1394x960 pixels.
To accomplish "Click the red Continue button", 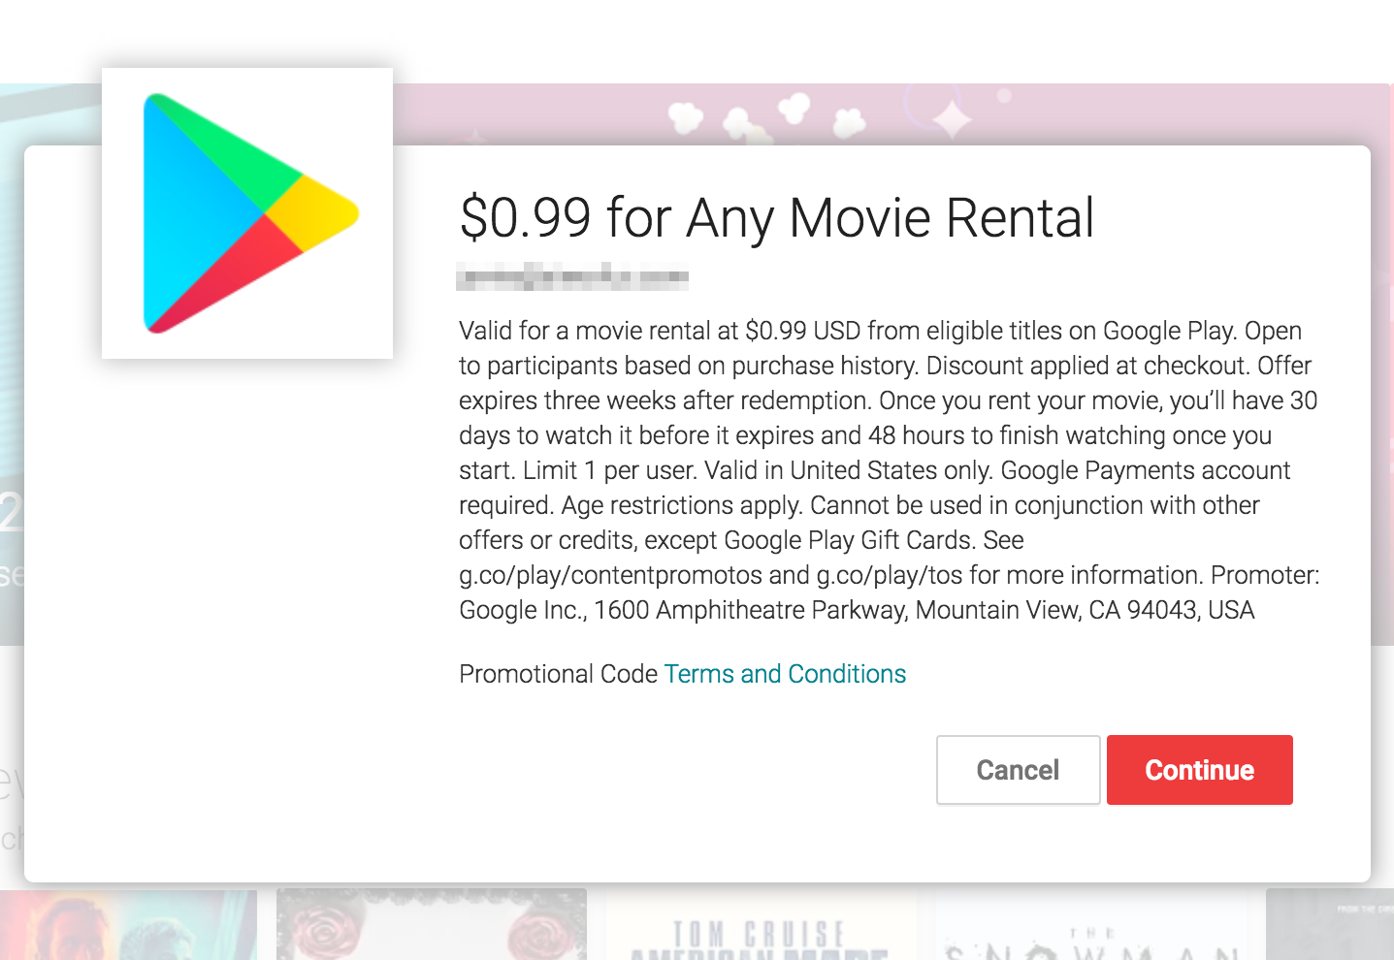I will point(1199,770).
